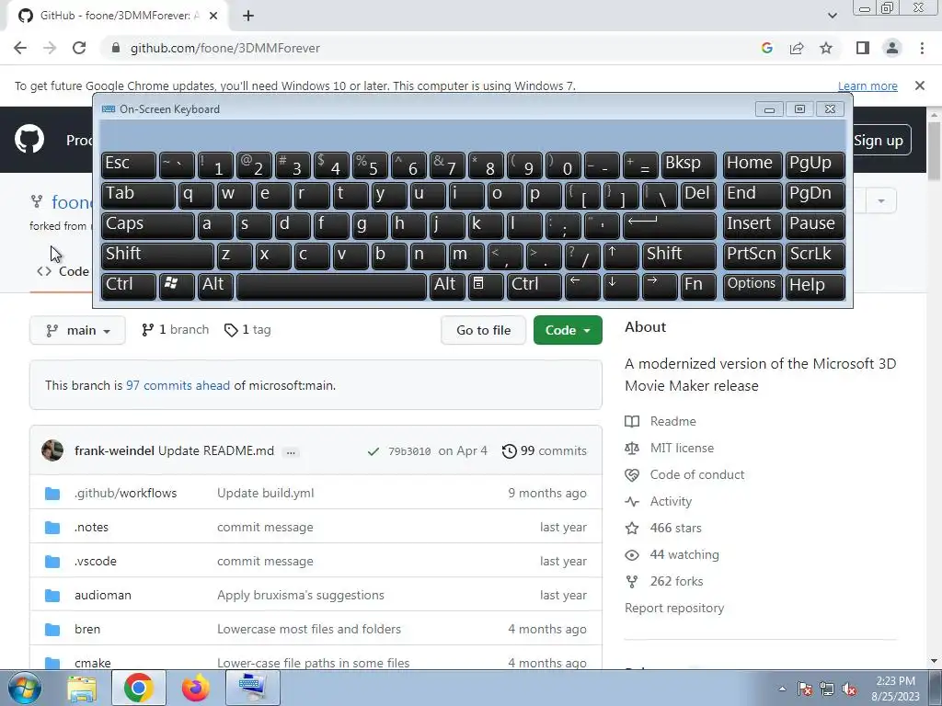The image size is (942, 706).
Task: Toggle Caps lock on the On-Screen Keyboard
Action: coord(148,226)
